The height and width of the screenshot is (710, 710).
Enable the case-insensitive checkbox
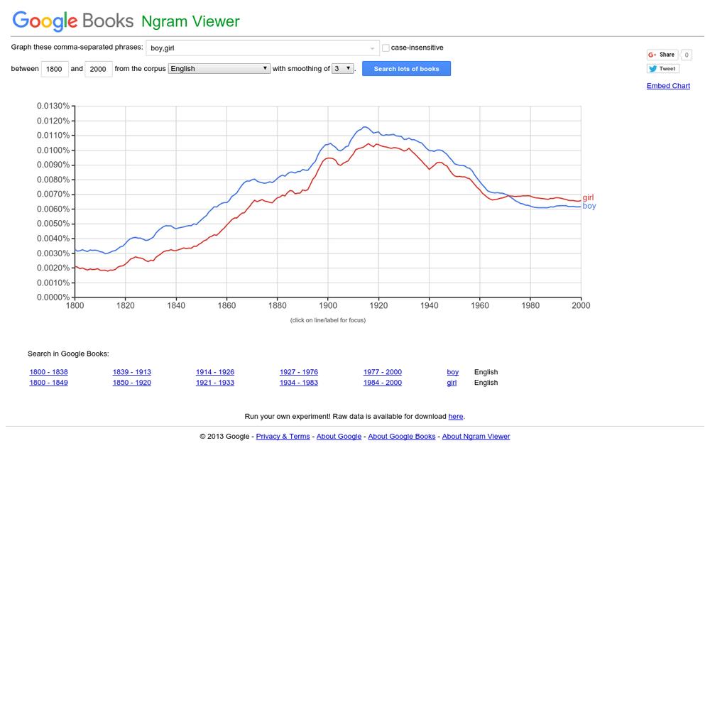click(x=386, y=48)
